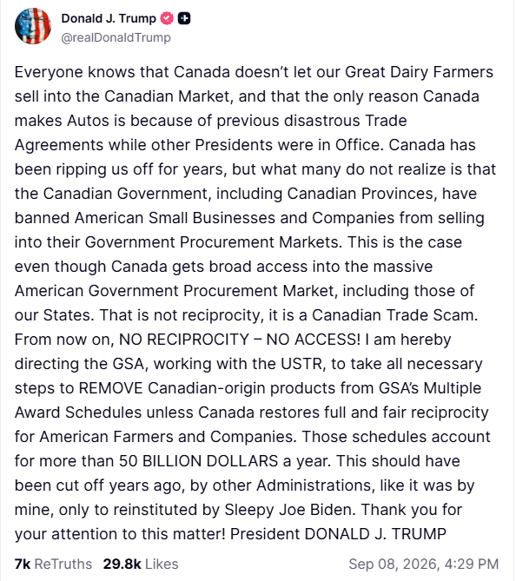Click "Thank you for" near the post's end

point(412,510)
